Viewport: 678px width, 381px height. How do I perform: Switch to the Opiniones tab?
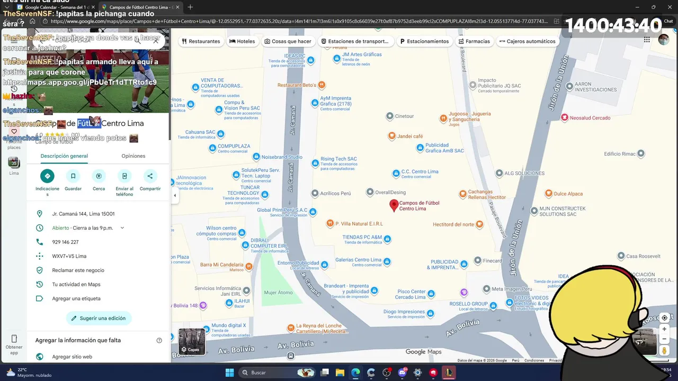point(133,156)
